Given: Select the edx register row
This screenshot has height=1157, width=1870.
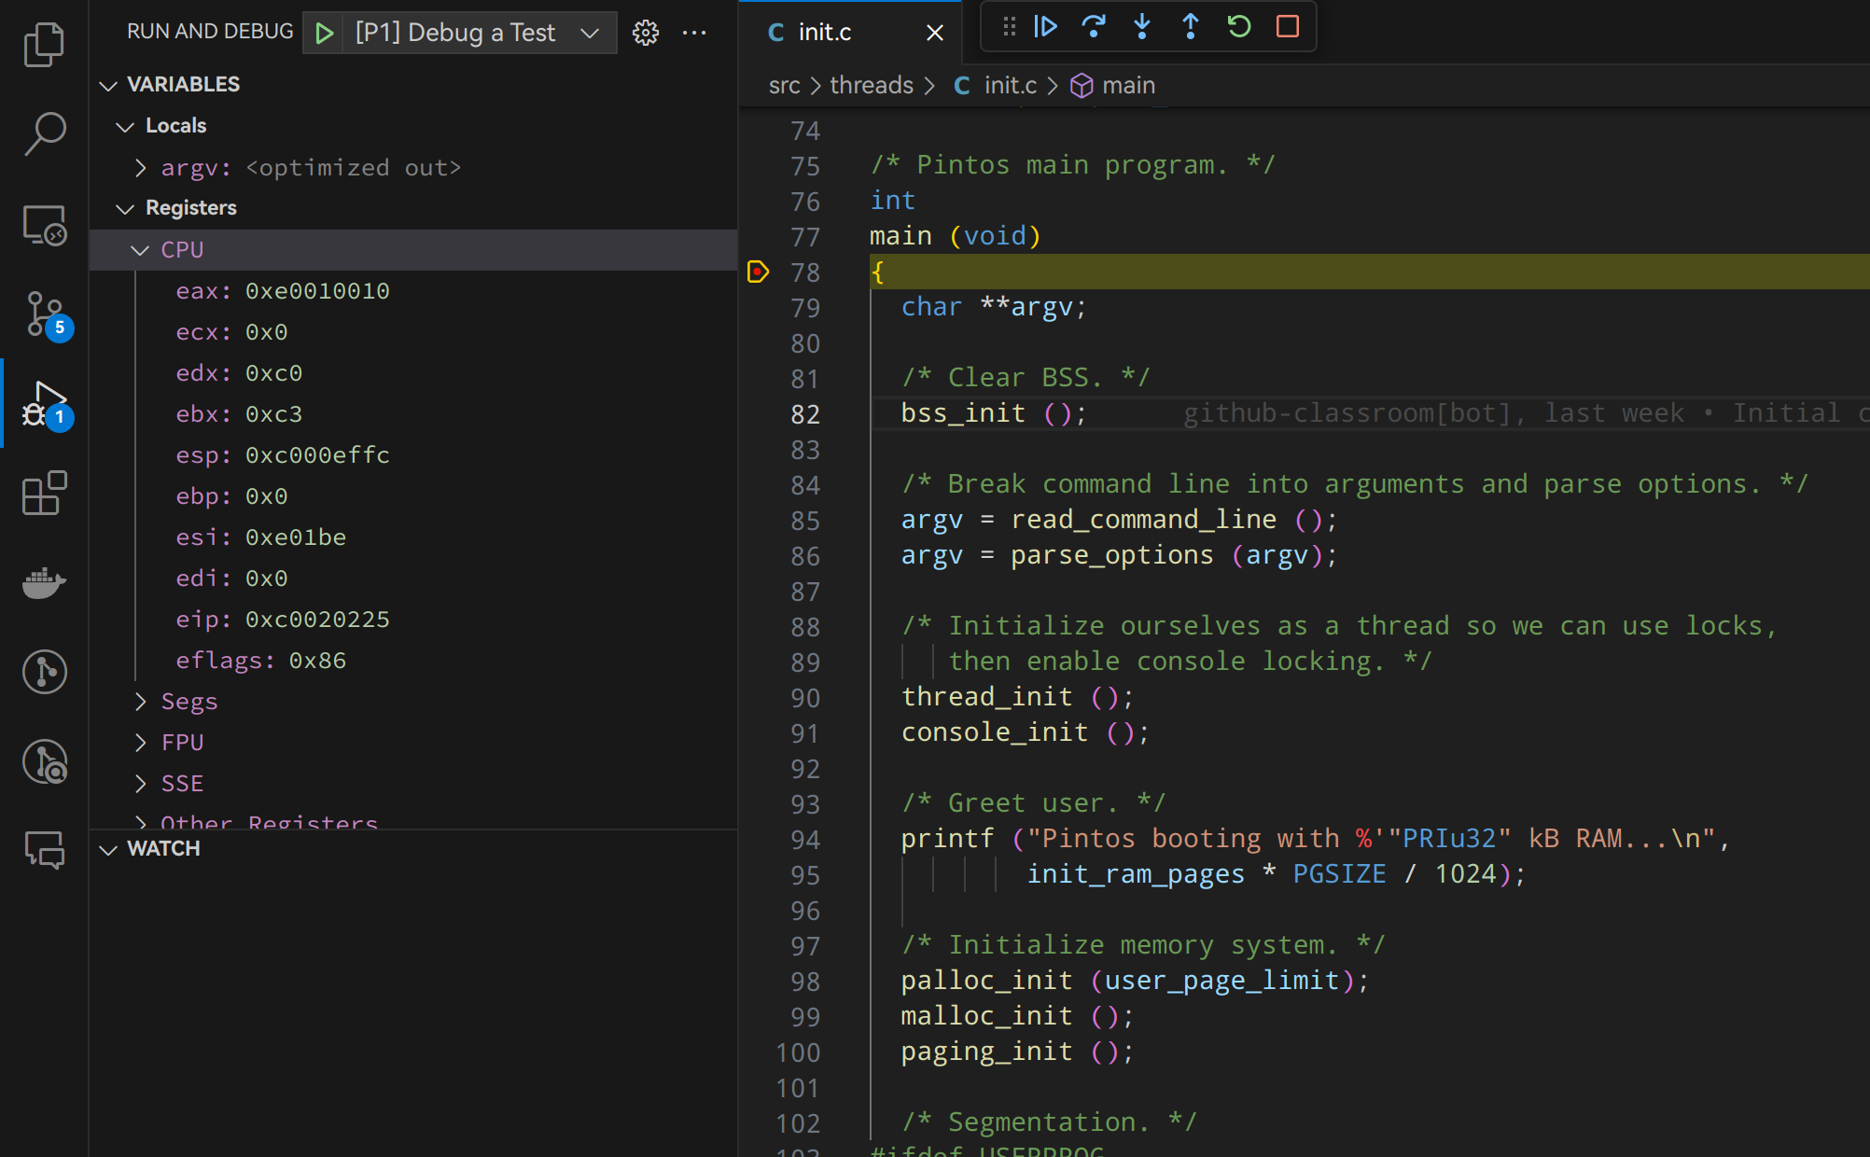Looking at the screenshot, I should [x=413, y=372].
